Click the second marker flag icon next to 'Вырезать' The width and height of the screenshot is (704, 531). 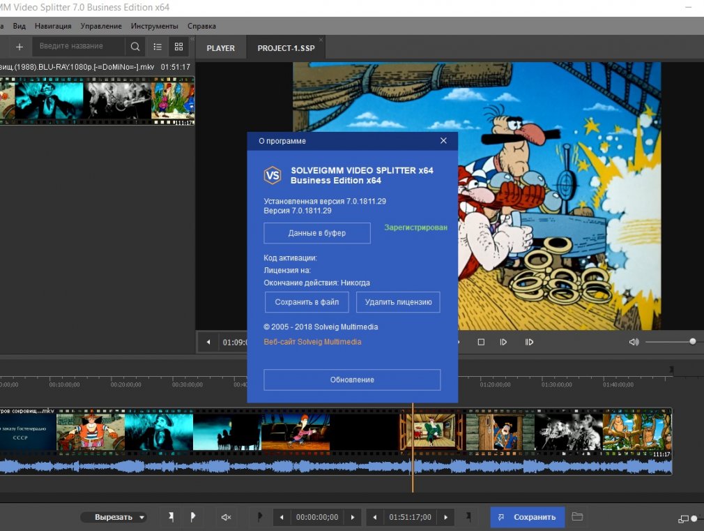click(192, 517)
